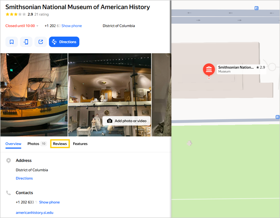The height and width of the screenshot is (218, 280).
Task: Open the Reviews tab
Action: point(60,144)
